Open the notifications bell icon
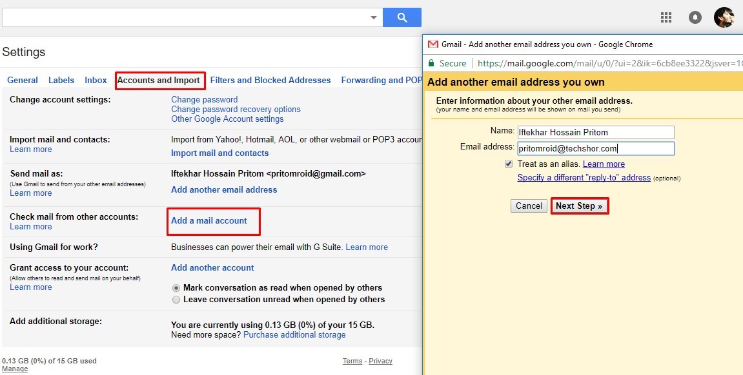This screenshot has width=743, height=375. 695,17
